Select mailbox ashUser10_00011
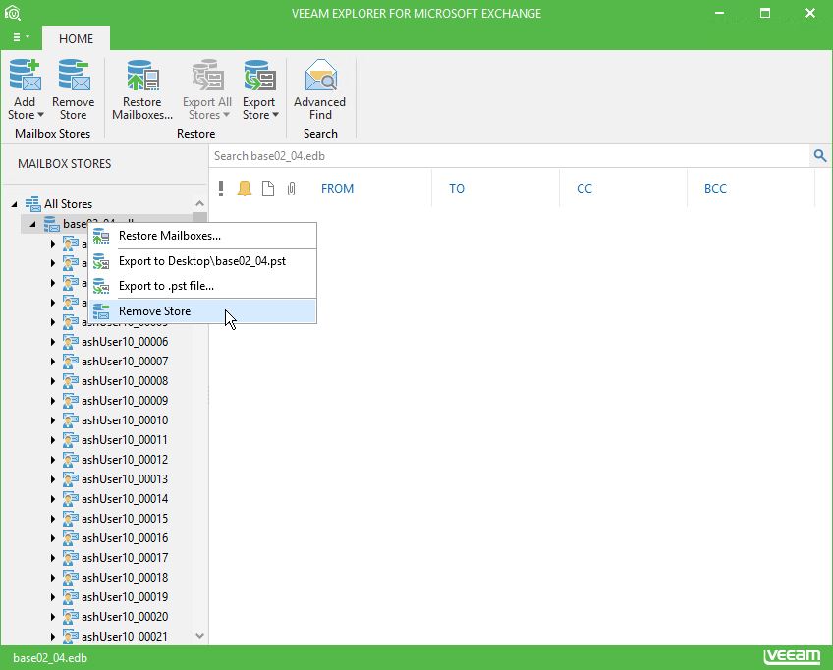The height and width of the screenshot is (670, 833). 125,440
